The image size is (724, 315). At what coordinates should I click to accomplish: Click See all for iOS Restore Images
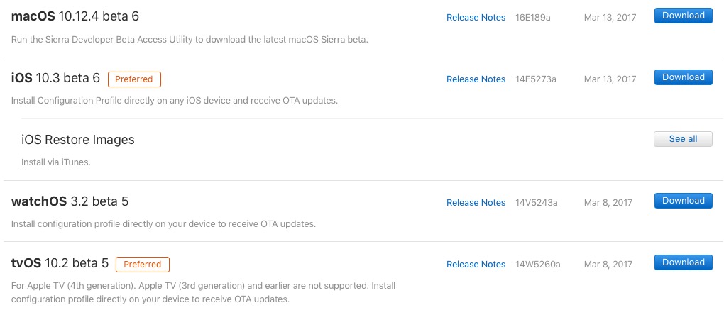pyautogui.click(x=683, y=139)
